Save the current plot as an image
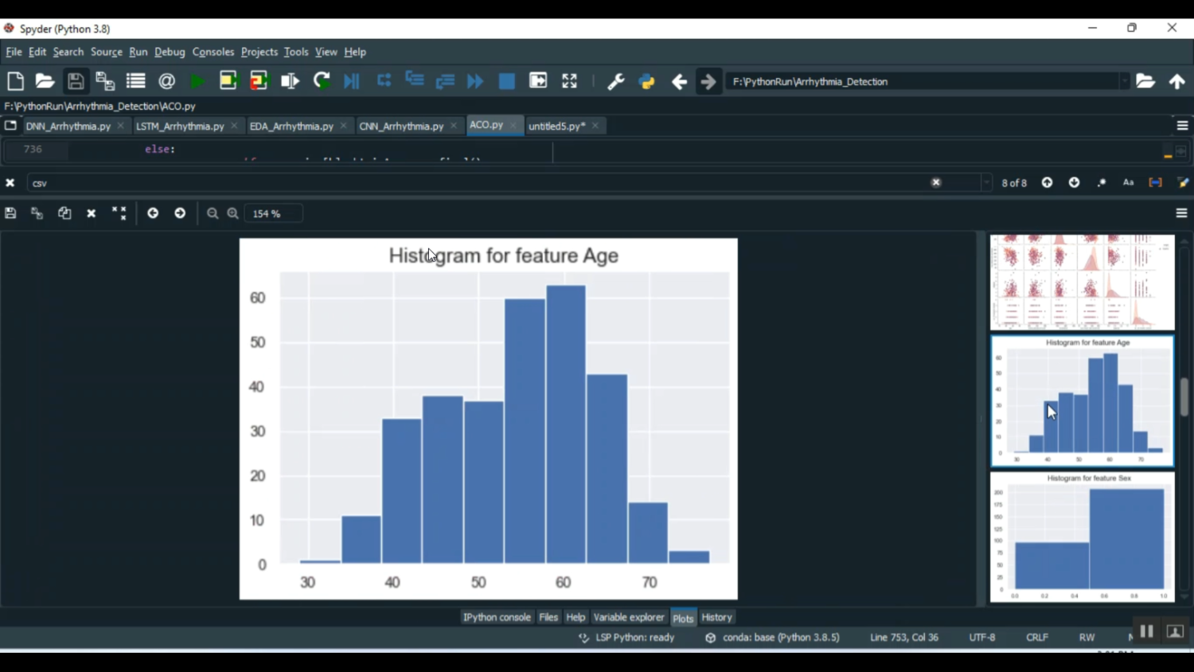The height and width of the screenshot is (672, 1194). click(10, 213)
